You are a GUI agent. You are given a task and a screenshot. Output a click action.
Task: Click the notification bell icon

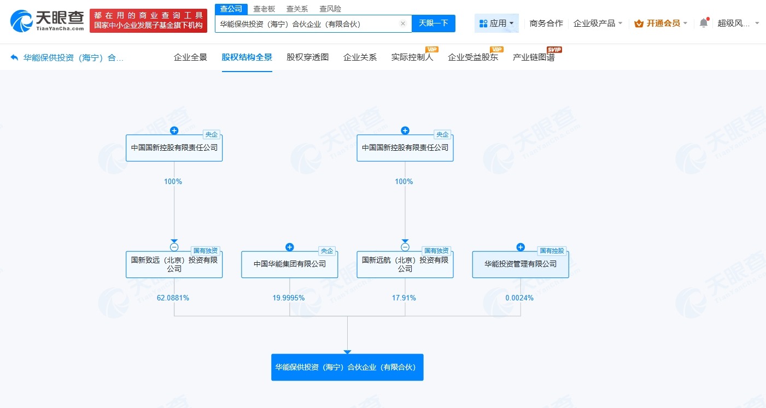tap(703, 22)
